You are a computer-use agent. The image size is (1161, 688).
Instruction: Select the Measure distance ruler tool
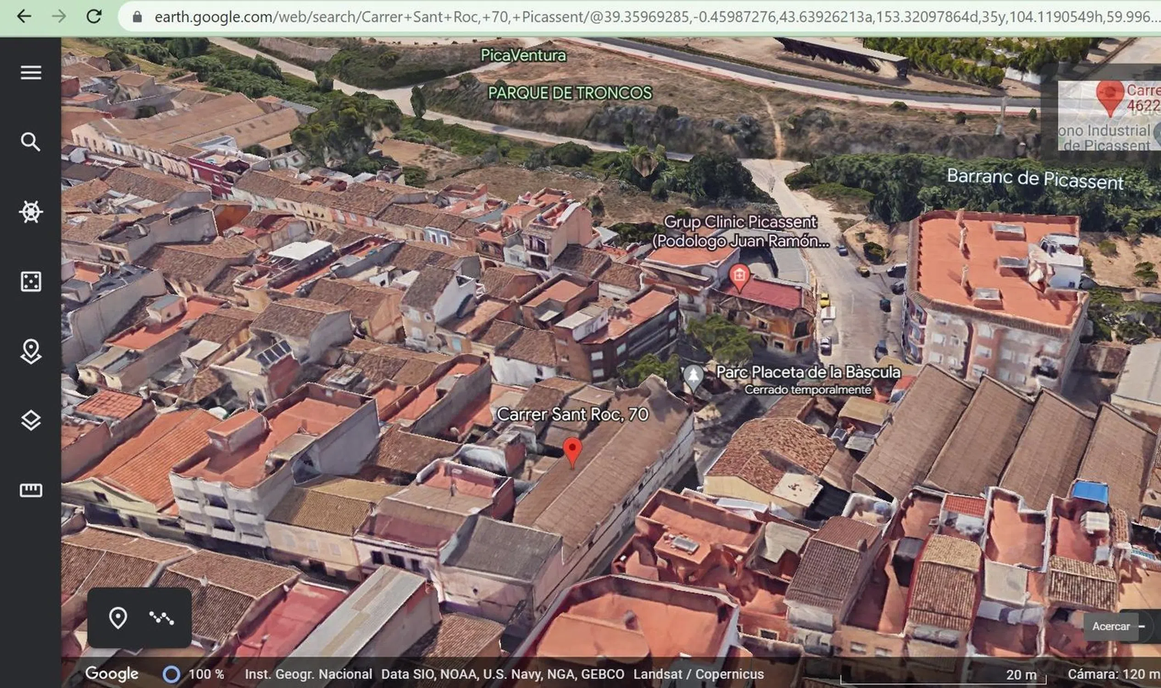pos(31,490)
